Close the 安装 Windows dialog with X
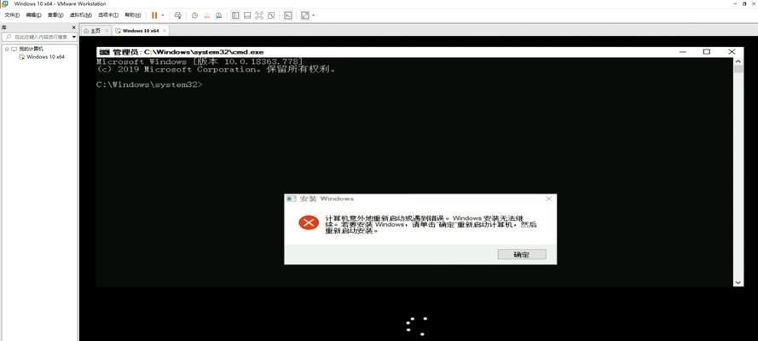758x341 pixels. [549, 199]
